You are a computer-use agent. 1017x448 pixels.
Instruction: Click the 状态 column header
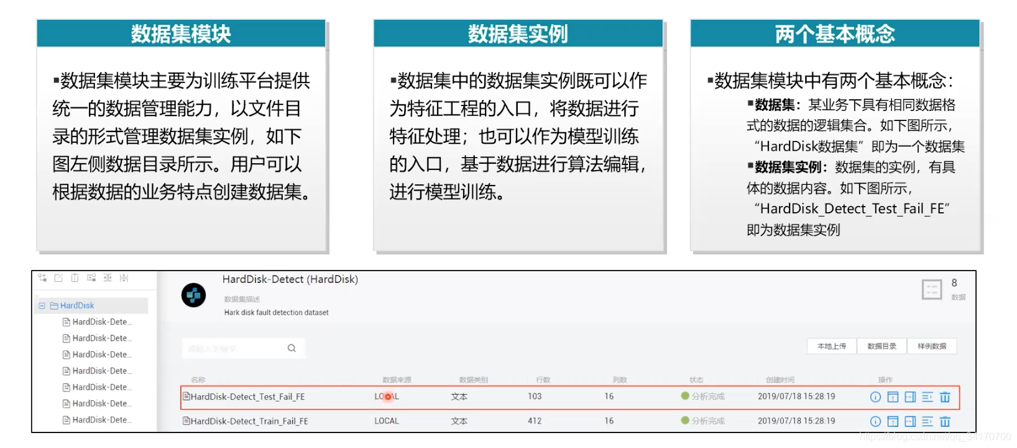coord(696,380)
